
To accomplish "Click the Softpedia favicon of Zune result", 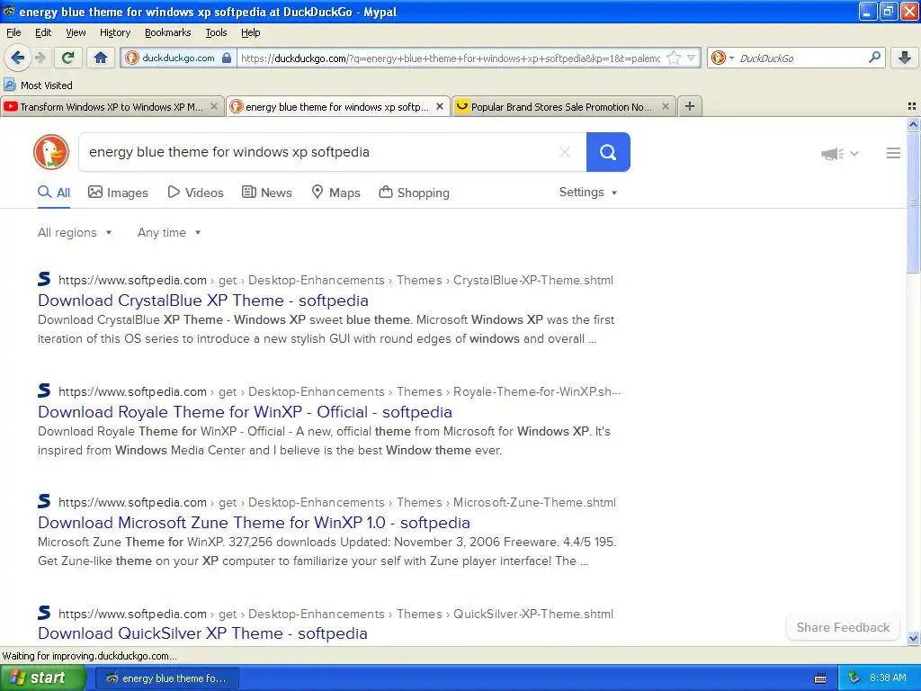I will (44, 501).
